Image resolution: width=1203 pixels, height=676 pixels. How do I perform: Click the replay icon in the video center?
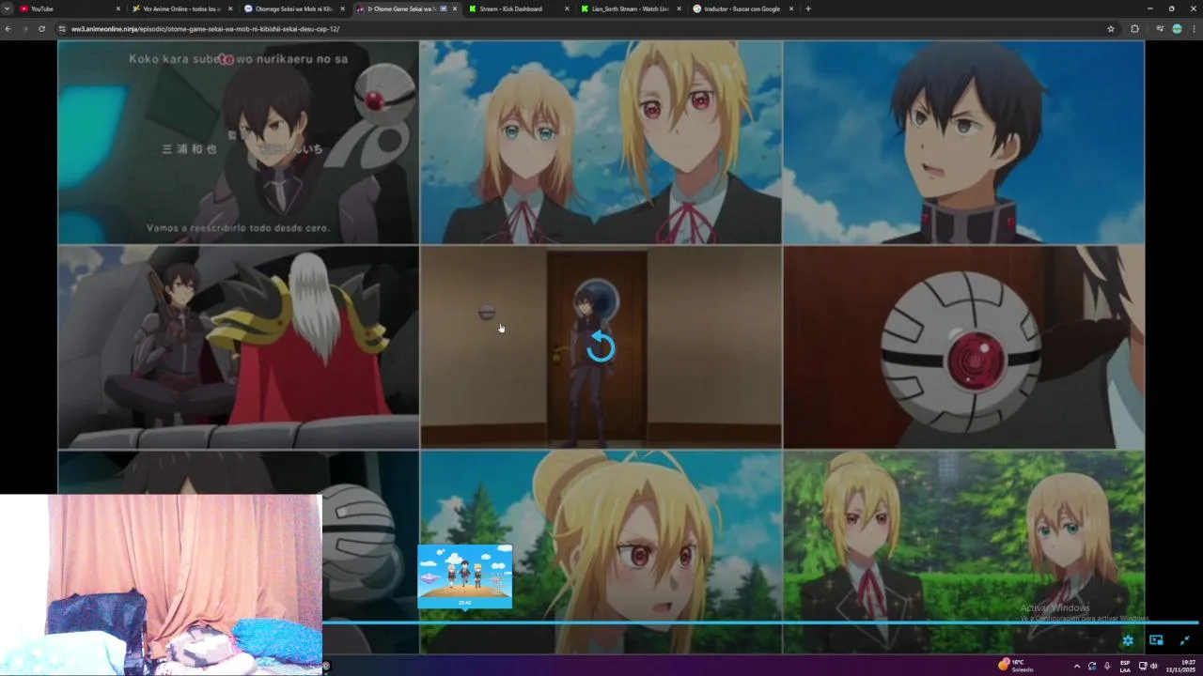601,348
